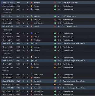
Task: Select the Liverpool 1 - 1 Premier League row
Action: coord(48,85)
